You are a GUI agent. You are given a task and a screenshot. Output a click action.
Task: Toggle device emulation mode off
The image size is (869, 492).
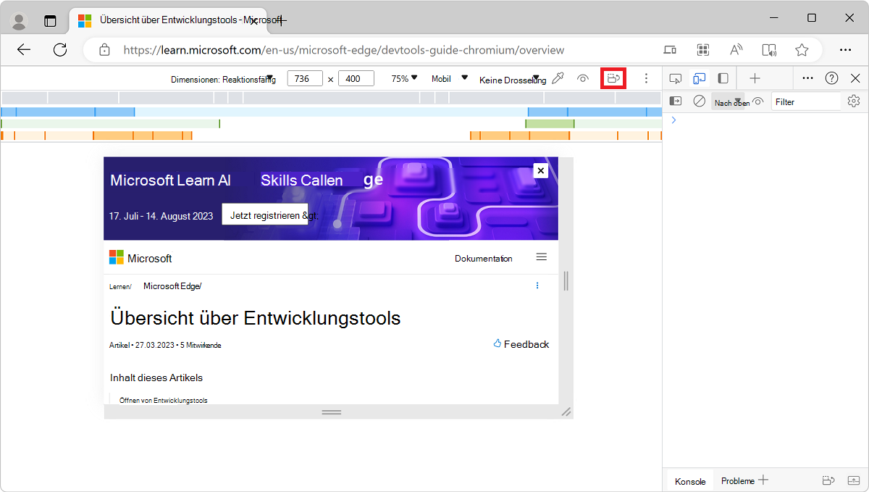point(699,78)
